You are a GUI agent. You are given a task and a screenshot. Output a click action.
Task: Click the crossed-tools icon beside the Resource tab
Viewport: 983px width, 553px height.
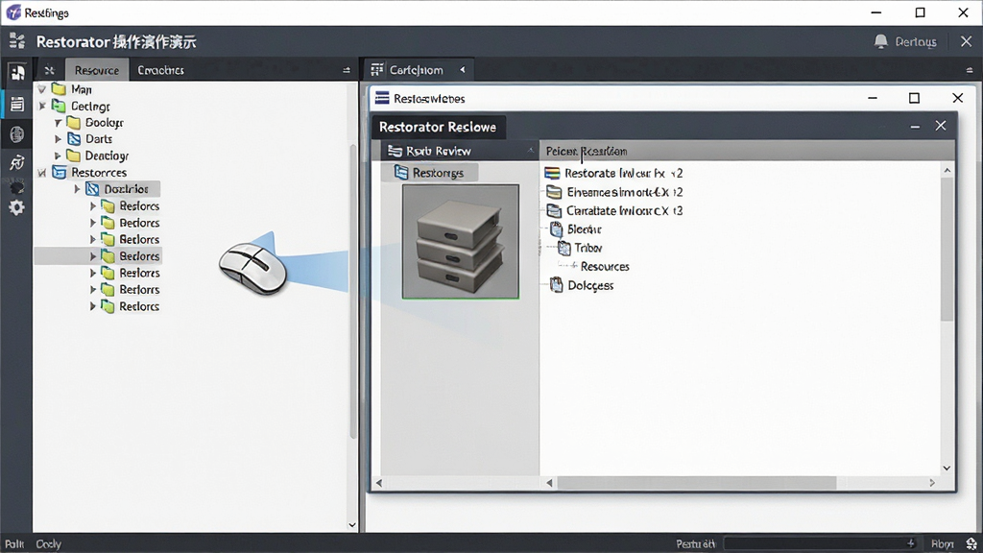50,70
